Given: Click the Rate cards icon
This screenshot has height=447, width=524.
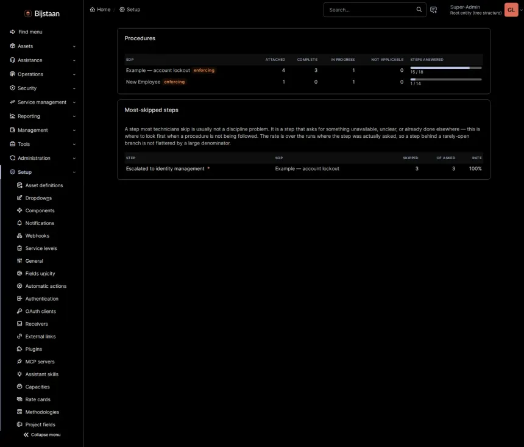Looking at the screenshot, I should [x=19, y=399].
